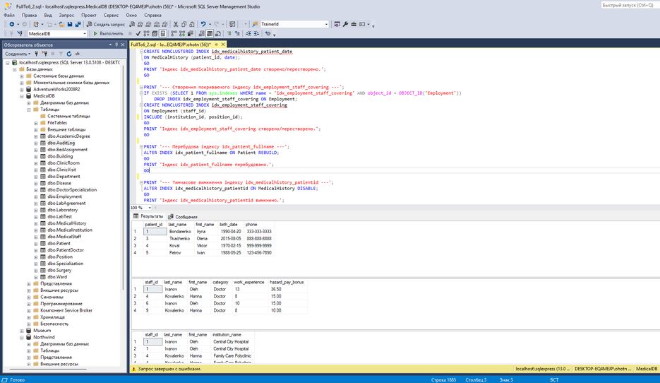Image resolution: width=660 pixels, height=383 pixels.
Task: Click the Соединить connect button
Action: pos(17,54)
